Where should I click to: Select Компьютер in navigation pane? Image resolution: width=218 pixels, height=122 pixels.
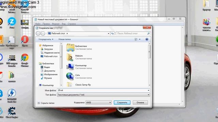coord(46,85)
